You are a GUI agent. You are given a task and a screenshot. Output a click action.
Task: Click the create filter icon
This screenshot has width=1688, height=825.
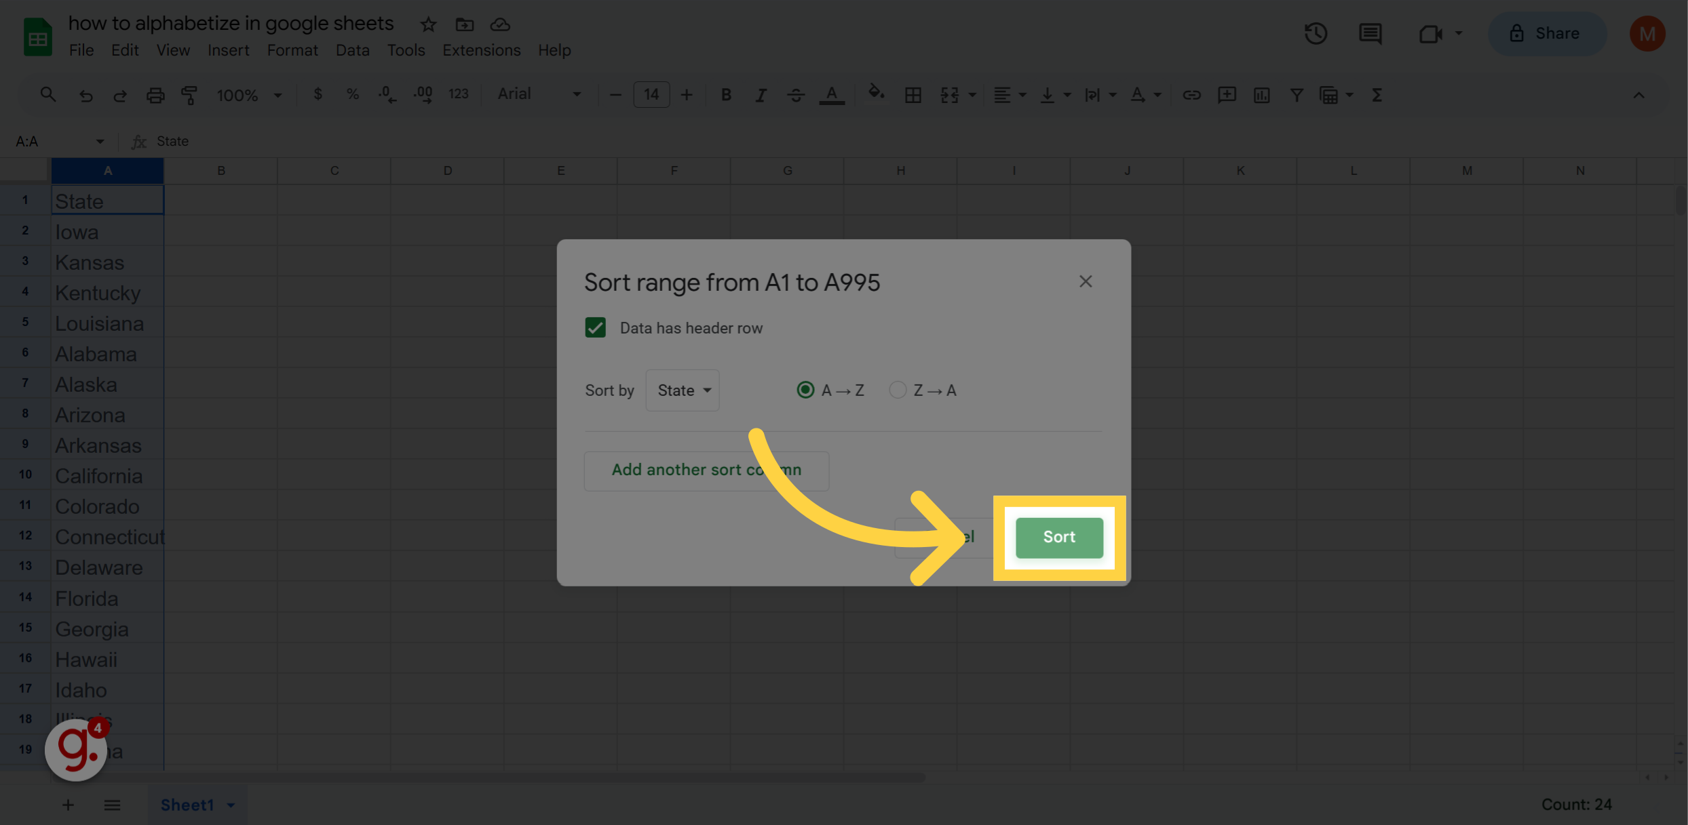click(1296, 95)
